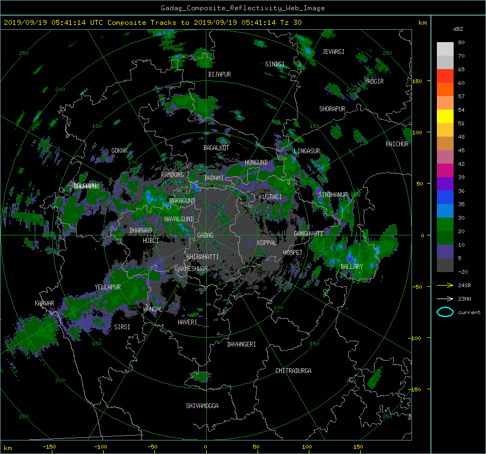Click the SHIVAMOGGA label
Screen dimensions: 486x454
click(202, 406)
